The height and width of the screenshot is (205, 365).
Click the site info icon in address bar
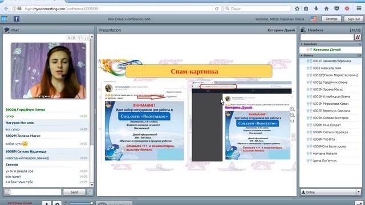[14, 9]
